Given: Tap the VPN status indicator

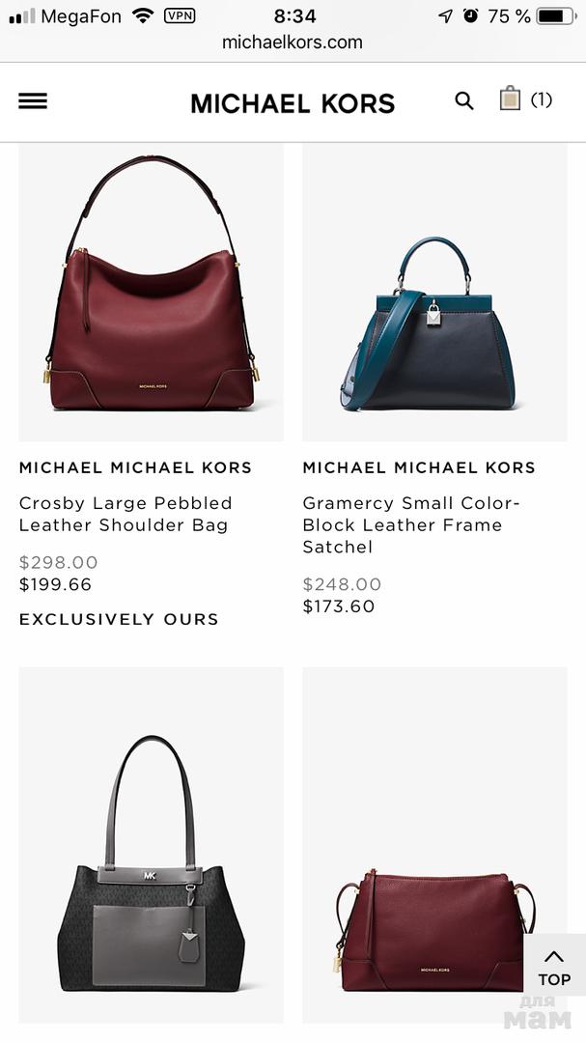Looking at the screenshot, I should tap(180, 16).
